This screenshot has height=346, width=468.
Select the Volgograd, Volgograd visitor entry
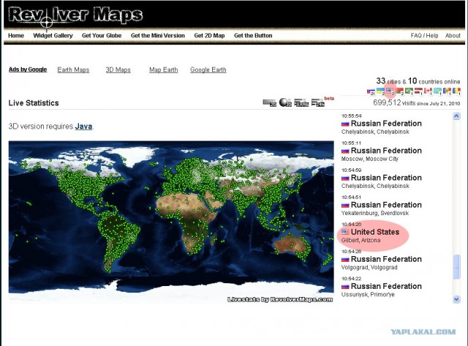click(382, 260)
